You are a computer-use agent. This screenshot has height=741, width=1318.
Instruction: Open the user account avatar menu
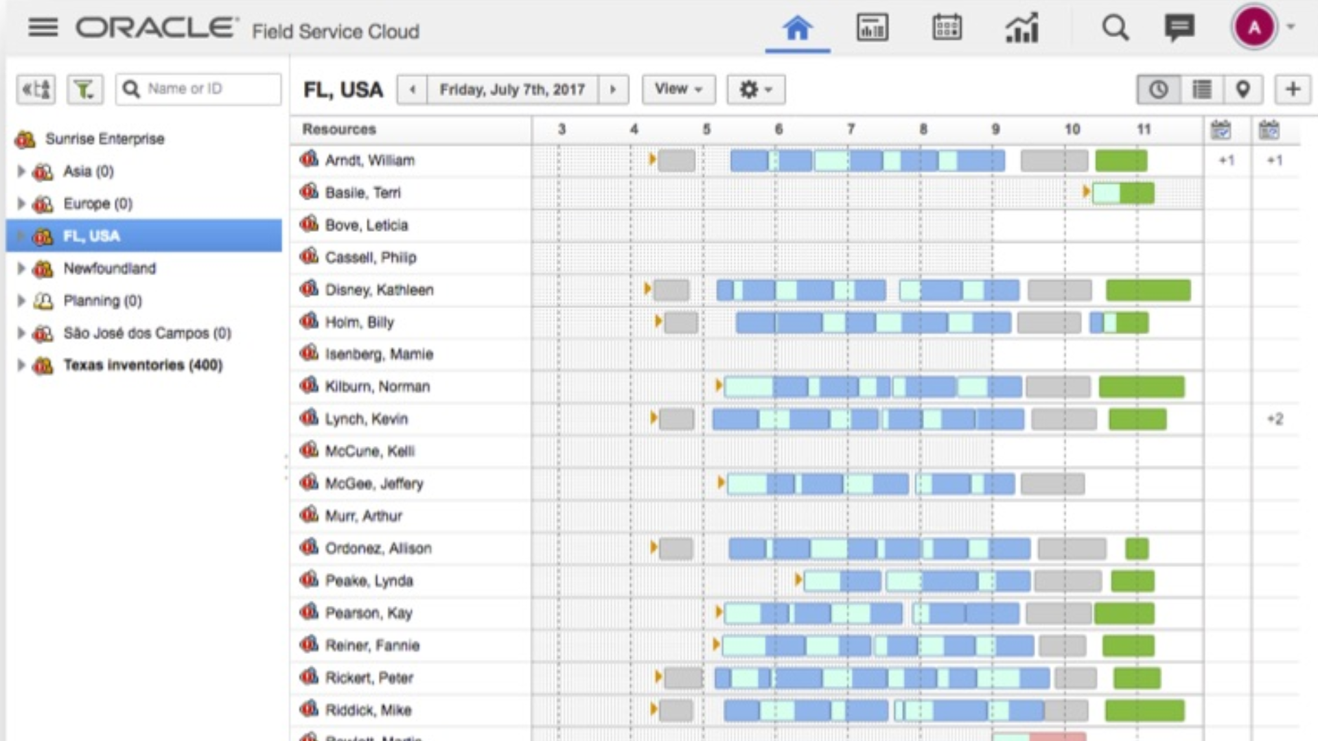click(1254, 28)
